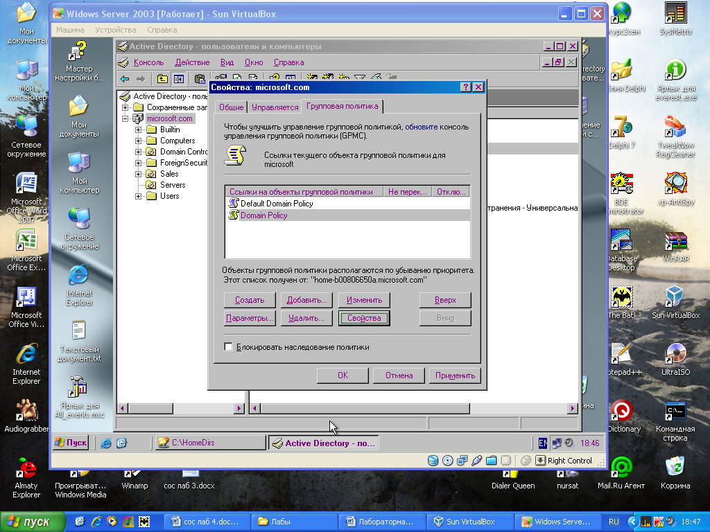Image resolution: width=710 pixels, height=532 pixels.
Task: Open the Действие menu
Action: pos(192,62)
